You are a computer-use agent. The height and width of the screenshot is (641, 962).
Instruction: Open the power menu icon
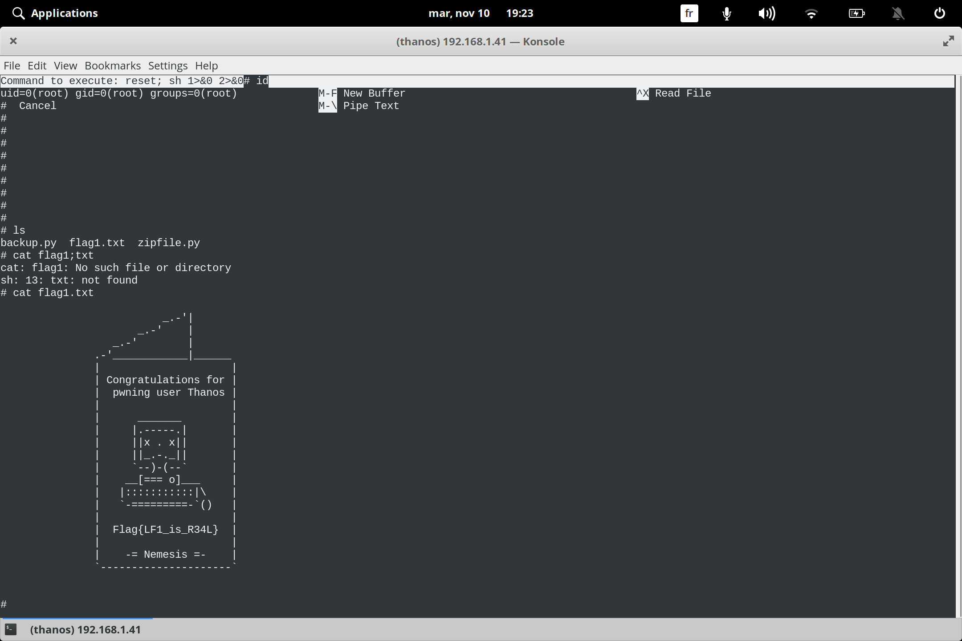tap(940, 13)
